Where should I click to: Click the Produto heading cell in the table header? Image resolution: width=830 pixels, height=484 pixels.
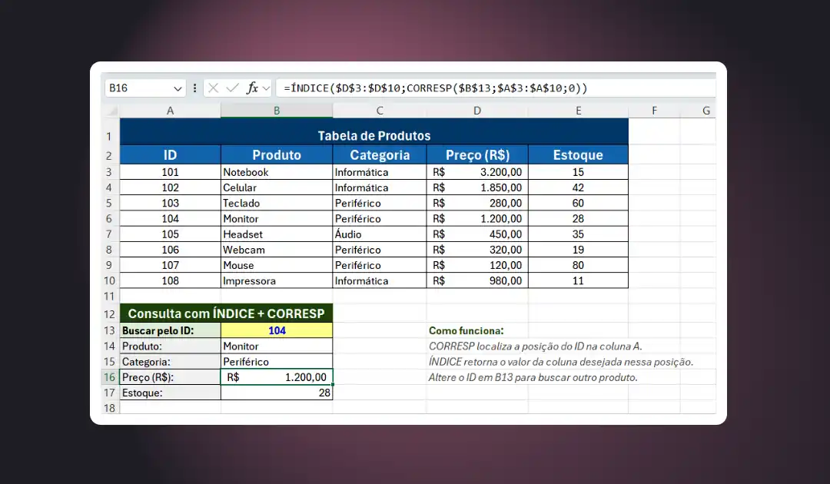pyautogui.click(x=277, y=155)
